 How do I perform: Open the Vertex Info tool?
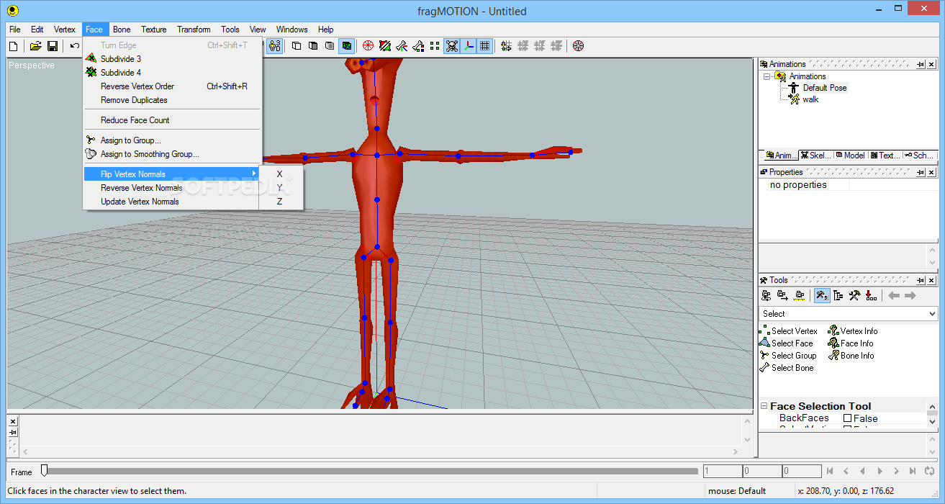click(x=853, y=331)
